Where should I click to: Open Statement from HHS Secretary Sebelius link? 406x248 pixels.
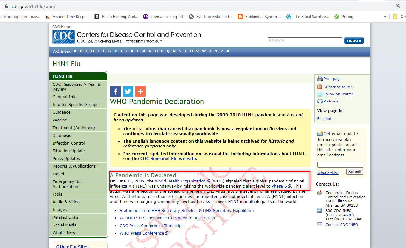186,211
